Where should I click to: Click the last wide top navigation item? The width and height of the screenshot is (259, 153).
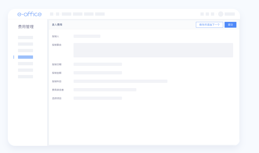[x=100, y=14]
